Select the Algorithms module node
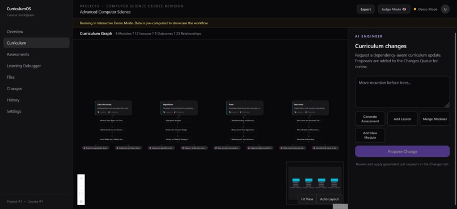This screenshot has height=209, width=457. 179,108
